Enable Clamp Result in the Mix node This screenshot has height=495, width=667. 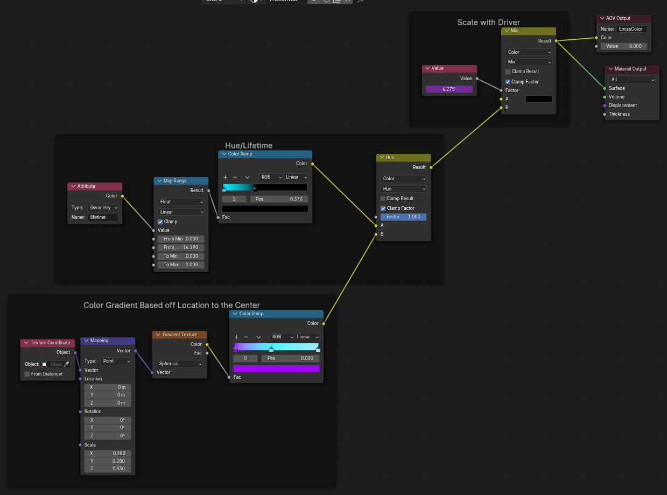point(508,72)
